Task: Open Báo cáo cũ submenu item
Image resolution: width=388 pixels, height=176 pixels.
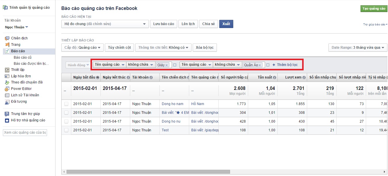Action: click(x=22, y=57)
